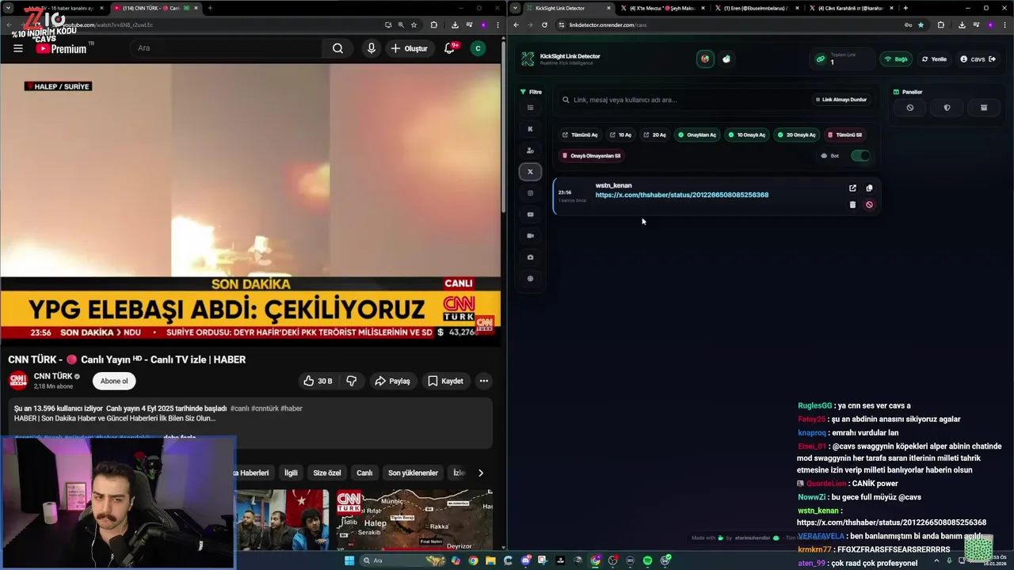
Task: Switch to Câvs Karahânli tab
Action: pyautogui.click(x=851, y=8)
